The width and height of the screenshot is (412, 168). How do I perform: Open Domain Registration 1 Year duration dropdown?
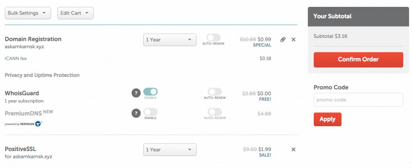pyautogui.click(x=170, y=40)
